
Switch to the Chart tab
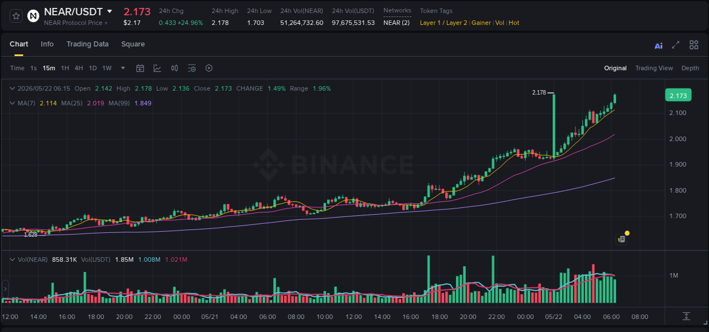click(19, 44)
